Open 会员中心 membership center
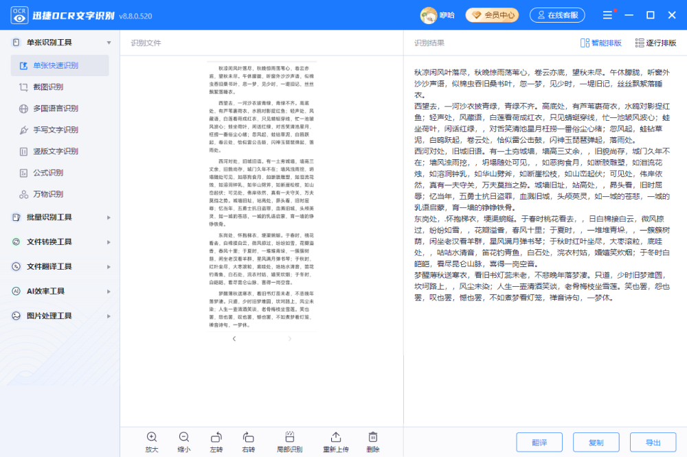 tap(492, 15)
